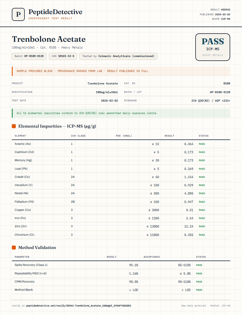This screenshot has height=315, width=242.
Task: Click the Tested by Colmaric Analyticals pill
Action: [118, 56]
